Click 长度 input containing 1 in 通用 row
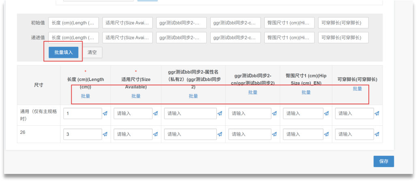Viewport: 417px width, 182px height. (x=83, y=114)
